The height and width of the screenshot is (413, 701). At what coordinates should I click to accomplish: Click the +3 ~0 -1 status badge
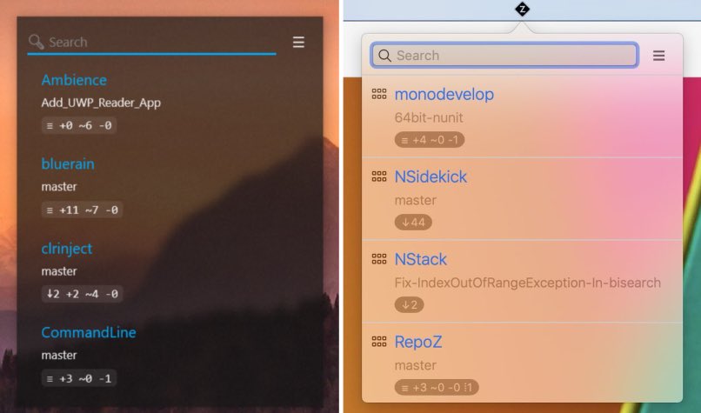79,378
